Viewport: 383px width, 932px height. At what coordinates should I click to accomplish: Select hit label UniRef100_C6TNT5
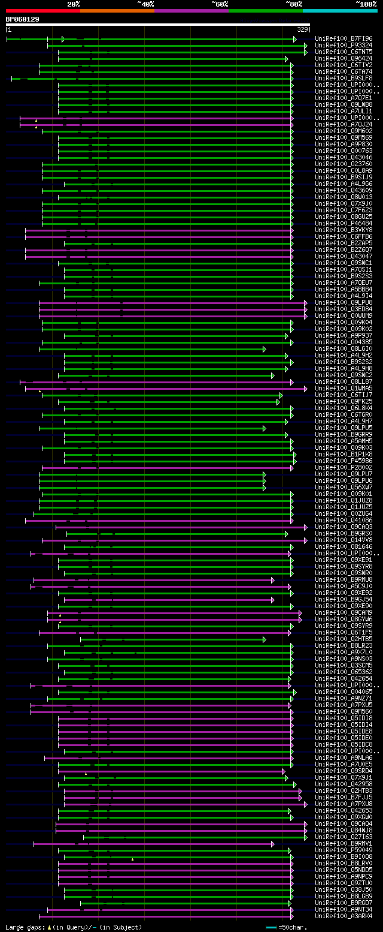pos(344,52)
